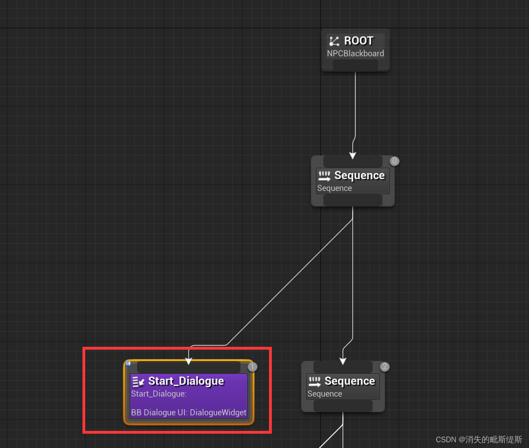This screenshot has height=448, width=529.
Task: Click the NPCBlackboard label in ROOT node
Action: pos(356,53)
